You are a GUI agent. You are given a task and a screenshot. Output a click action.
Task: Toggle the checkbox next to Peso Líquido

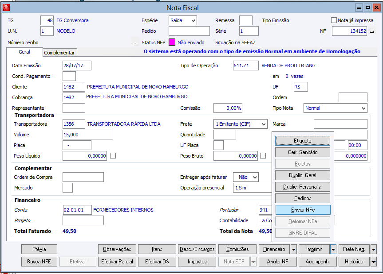click(x=113, y=155)
